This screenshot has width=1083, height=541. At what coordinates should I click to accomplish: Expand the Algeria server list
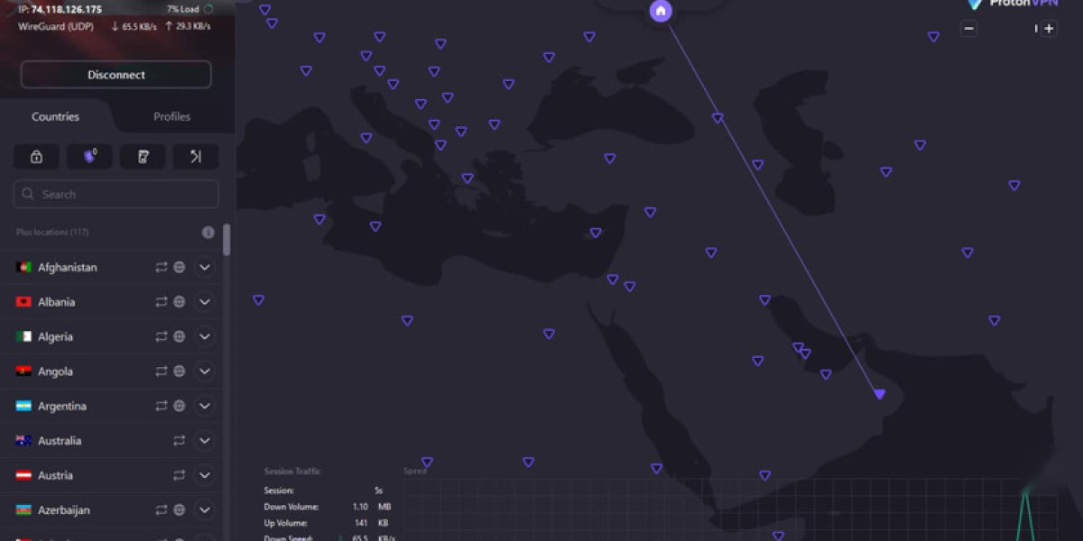[x=205, y=337]
